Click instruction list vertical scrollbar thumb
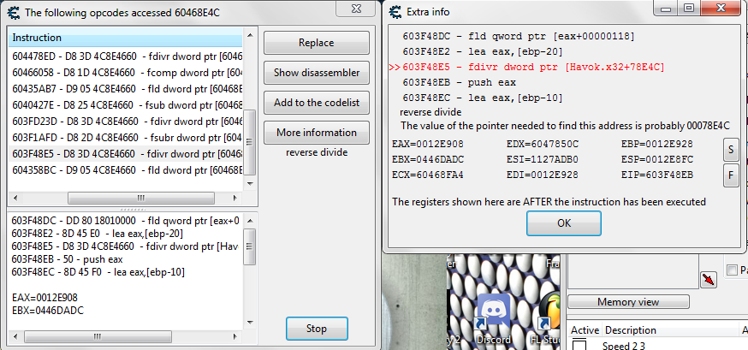 (250, 142)
